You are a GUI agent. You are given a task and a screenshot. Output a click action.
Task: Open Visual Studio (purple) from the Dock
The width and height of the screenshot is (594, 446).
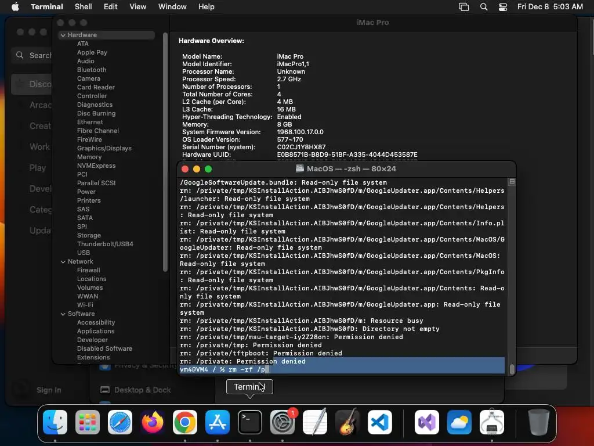pyautogui.click(x=427, y=422)
